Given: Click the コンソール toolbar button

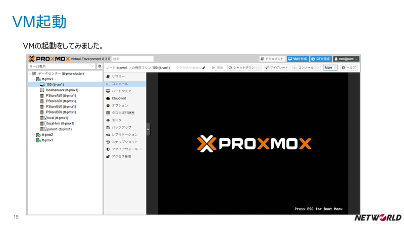Looking at the screenshot, I should pos(304,68).
